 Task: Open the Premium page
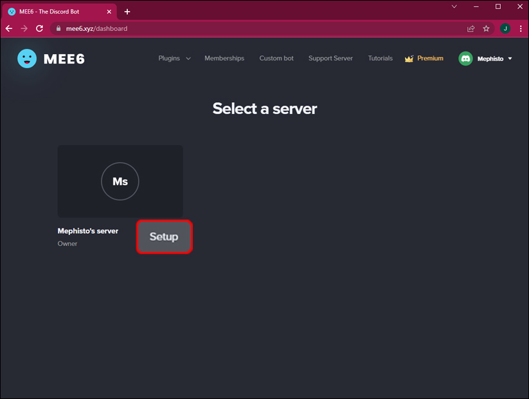click(430, 58)
